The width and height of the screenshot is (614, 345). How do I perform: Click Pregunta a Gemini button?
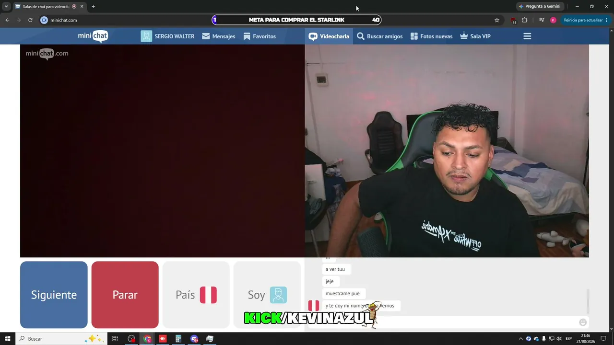coord(540,6)
